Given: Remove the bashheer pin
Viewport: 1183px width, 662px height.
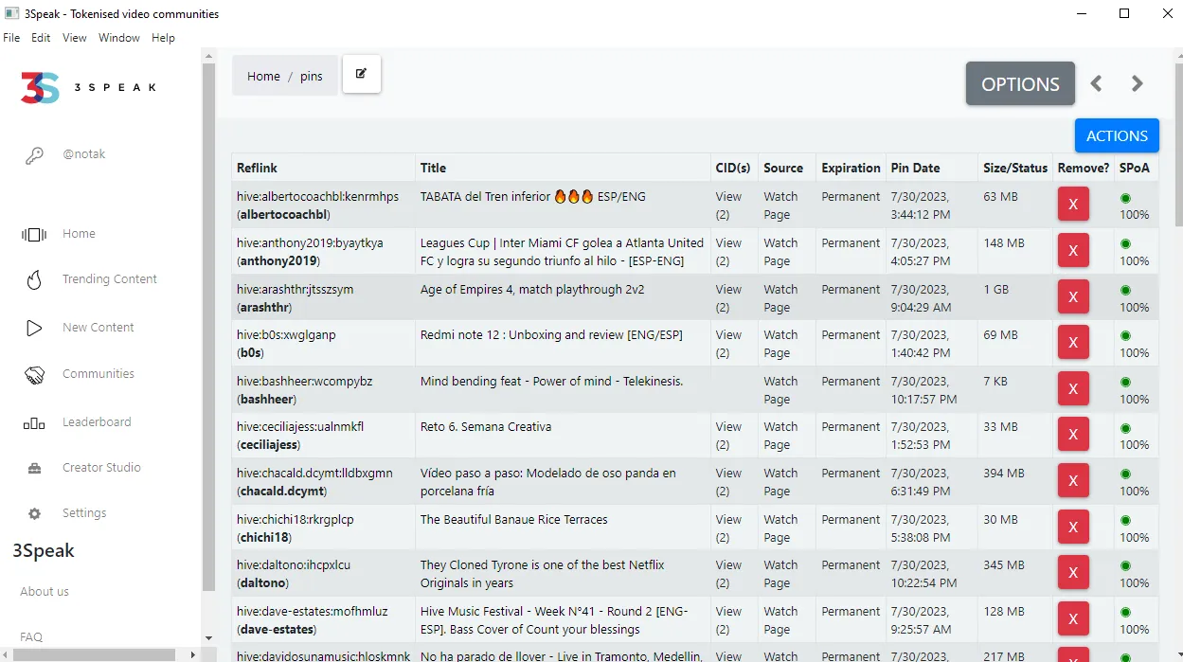Looking at the screenshot, I should coord(1073,389).
